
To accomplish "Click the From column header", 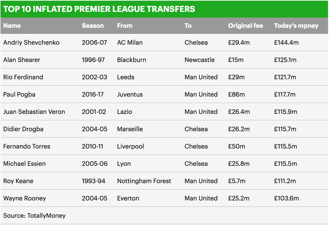I will click(125, 26).
